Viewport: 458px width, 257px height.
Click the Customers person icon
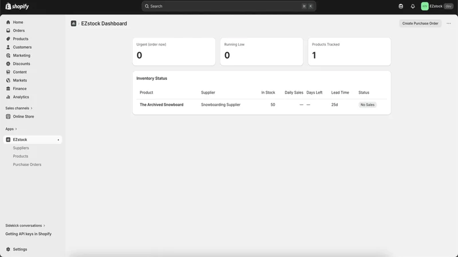point(8,47)
